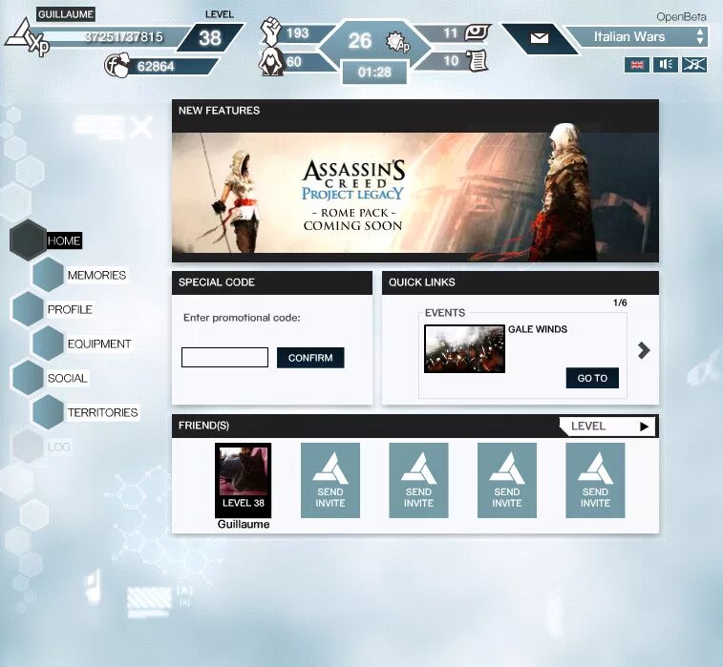This screenshot has height=667, width=723.
Task: Click the eagle eye icon beside 11
Action: click(477, 32)
